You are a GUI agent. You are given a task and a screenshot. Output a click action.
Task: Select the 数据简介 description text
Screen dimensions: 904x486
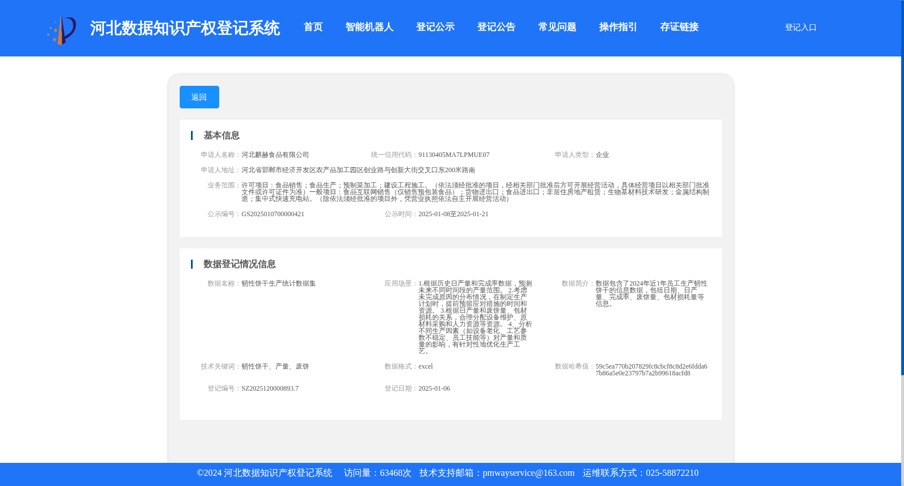[x=651, y=294]
